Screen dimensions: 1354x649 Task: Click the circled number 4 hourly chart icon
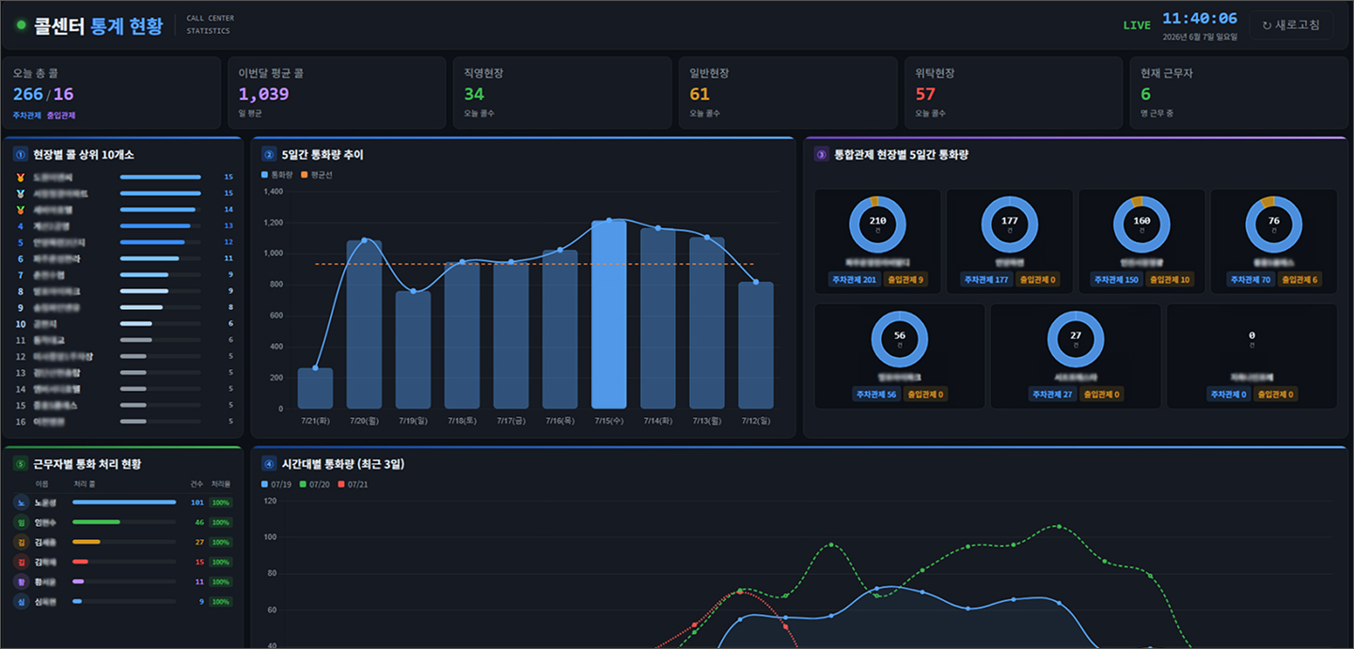[269, 464]
